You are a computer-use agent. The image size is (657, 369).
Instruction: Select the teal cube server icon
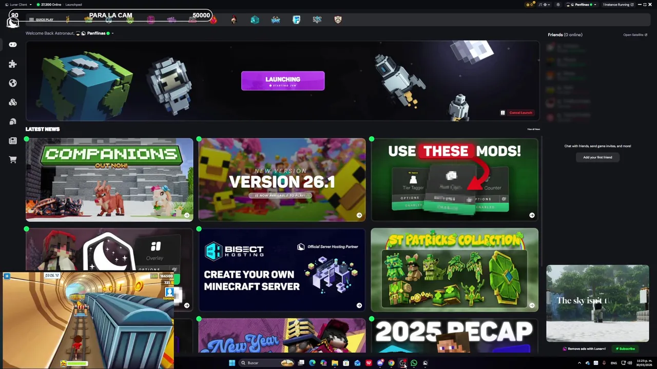click(255, 19)
